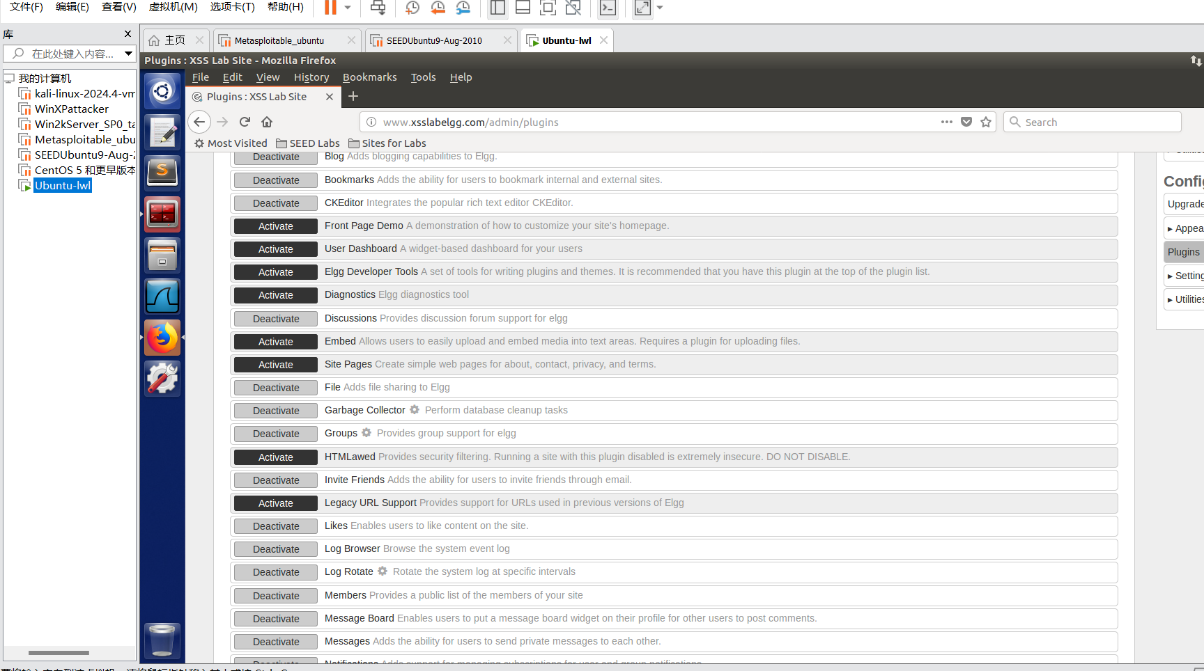Activate the Front Page Demo plugin
The height and width of the screenshot is (671, 1204).
[x=276, y=226]
